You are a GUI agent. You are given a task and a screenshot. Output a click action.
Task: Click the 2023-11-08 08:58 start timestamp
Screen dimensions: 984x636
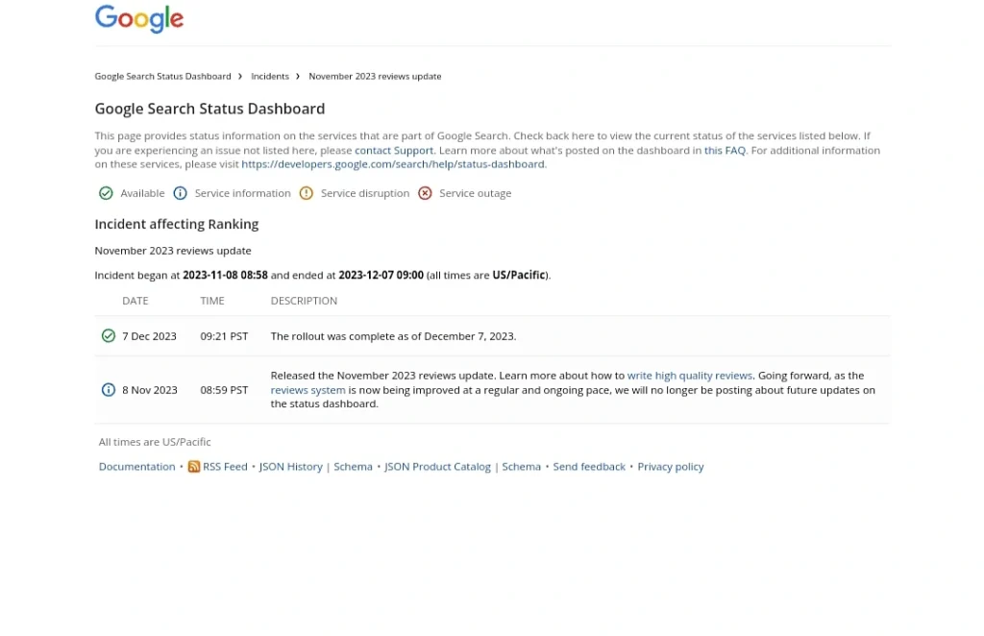[x=225, y=275]
